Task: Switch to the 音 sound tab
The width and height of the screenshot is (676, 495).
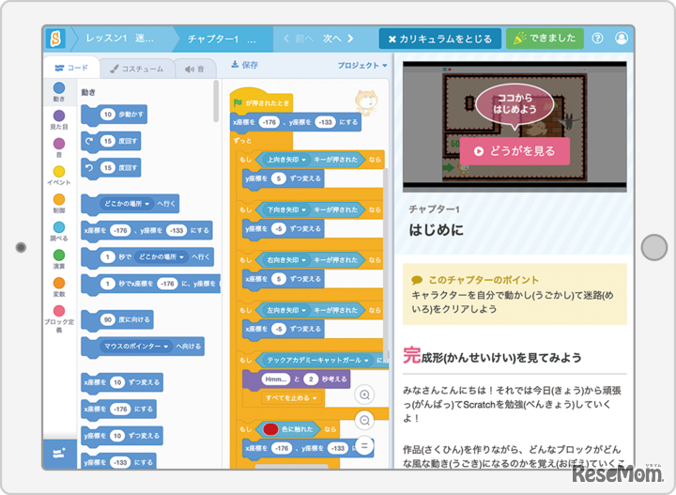Action: 194,69
